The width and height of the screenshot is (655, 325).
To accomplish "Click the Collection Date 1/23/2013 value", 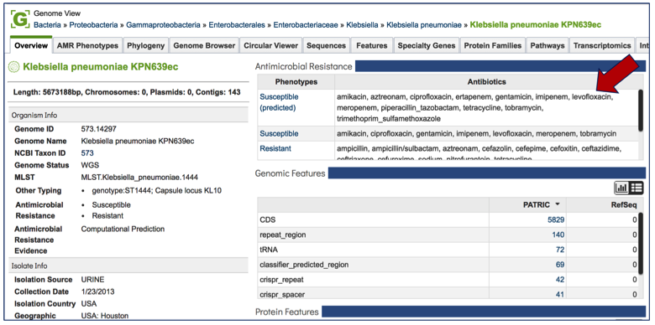I will 97,291.
